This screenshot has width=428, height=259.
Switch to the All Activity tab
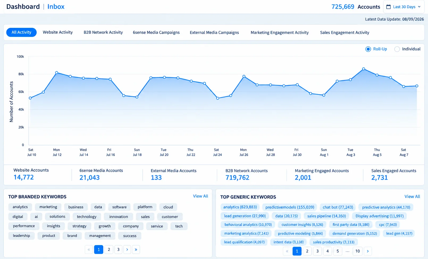click(21, 32)
